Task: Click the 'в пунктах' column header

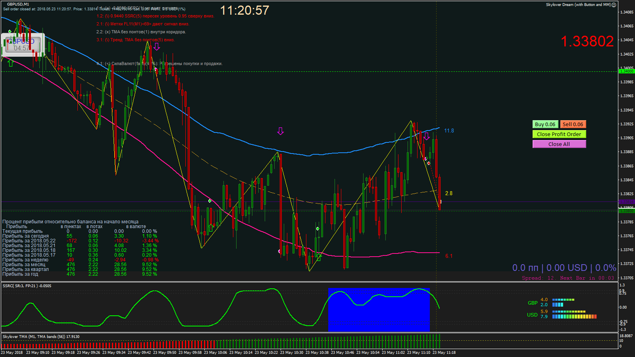Action: click(71, 226)
